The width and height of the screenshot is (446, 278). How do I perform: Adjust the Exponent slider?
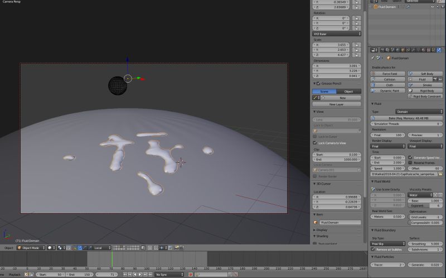click(x=425, y=205)
